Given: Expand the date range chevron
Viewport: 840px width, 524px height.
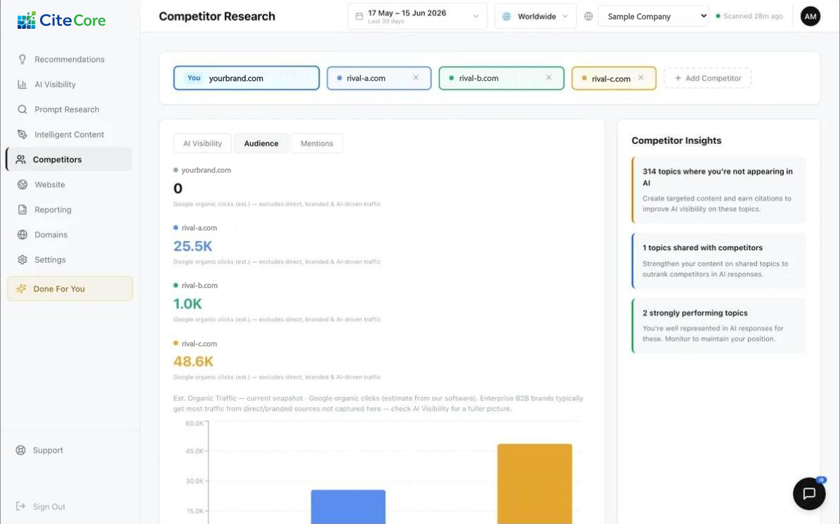Looking at the screenshot, I should 475,17.
